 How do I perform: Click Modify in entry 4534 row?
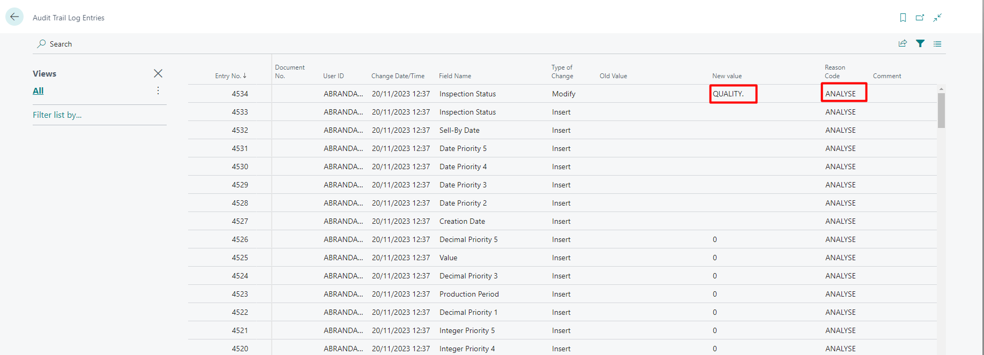564,94
